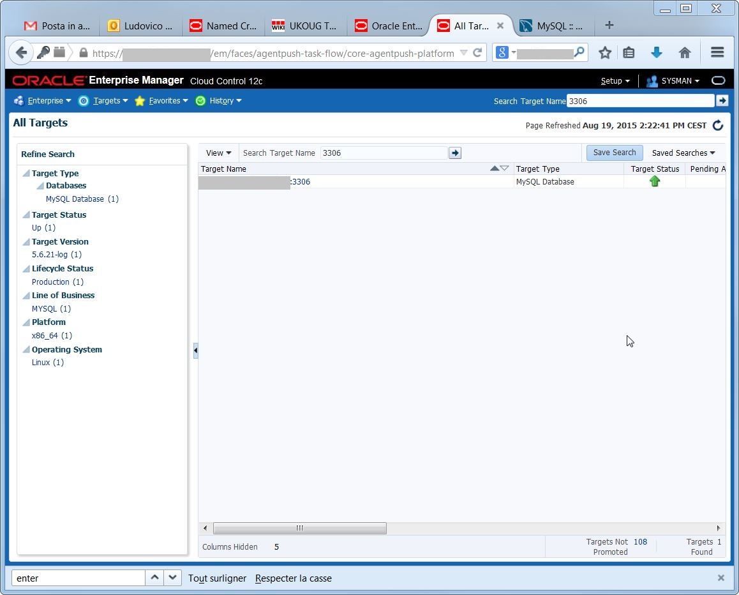Collapse the Databases tree node
Viewport: 739px width, 595px height.
tap(41, 185)
